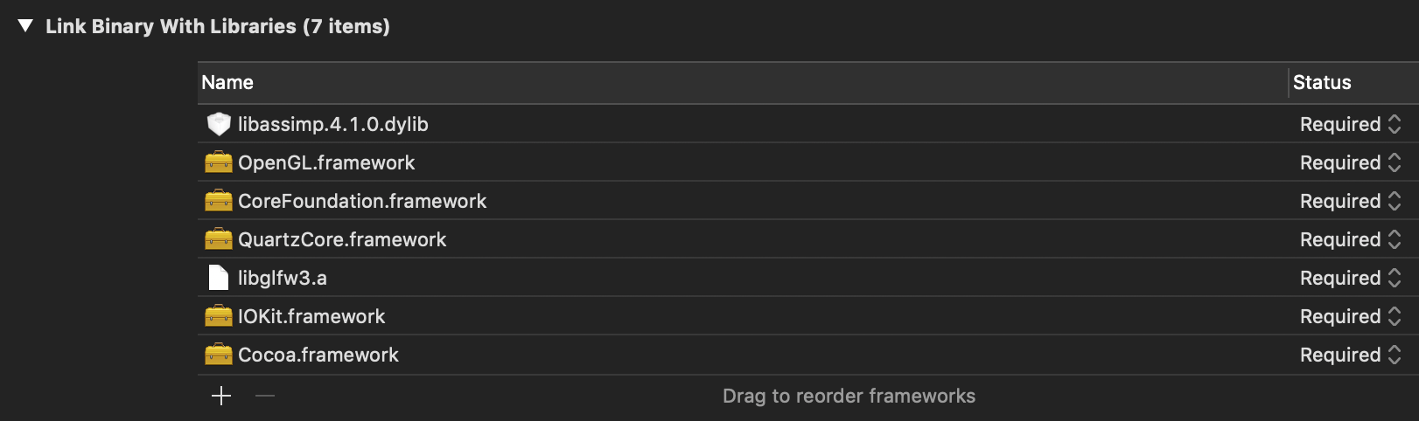
Task: Open status dropdown for libassimp.4.1.0.dylib
Action: coord(1350,124)
